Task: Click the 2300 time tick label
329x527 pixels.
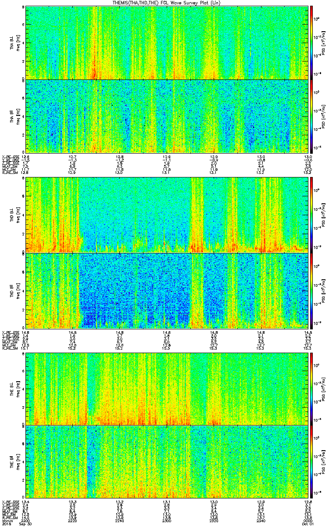Action: pos(167,520)
